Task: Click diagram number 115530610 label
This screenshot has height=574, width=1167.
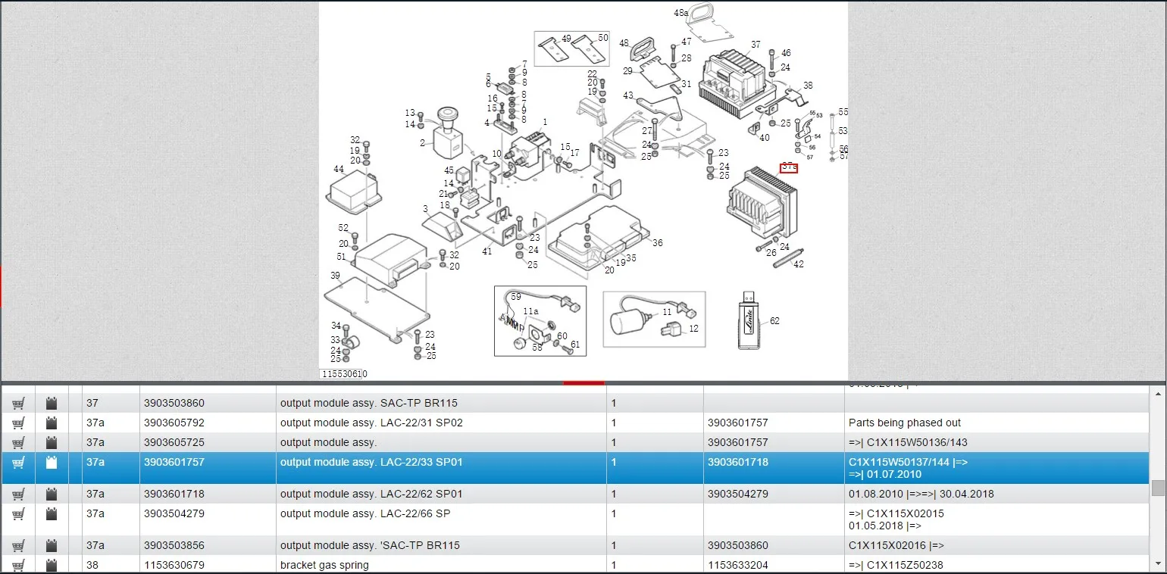Action: pos(344,374)
